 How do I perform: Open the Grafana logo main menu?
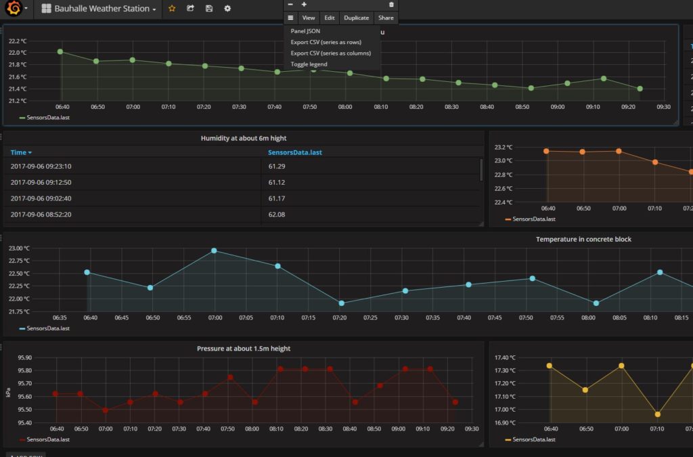(14, 8)
